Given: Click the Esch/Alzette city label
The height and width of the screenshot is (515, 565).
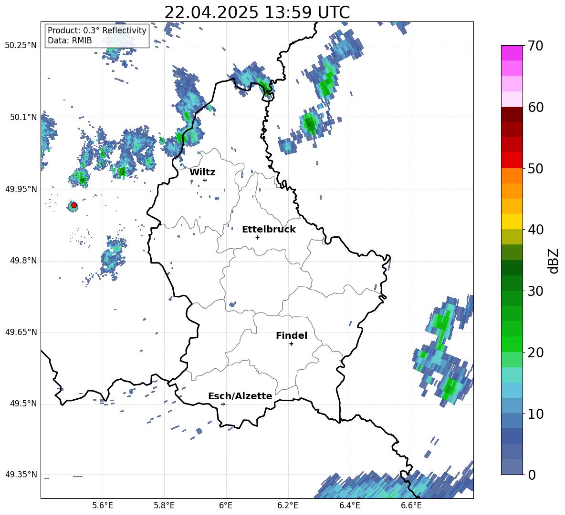Looking at the screenshot, I should [240, 396].
